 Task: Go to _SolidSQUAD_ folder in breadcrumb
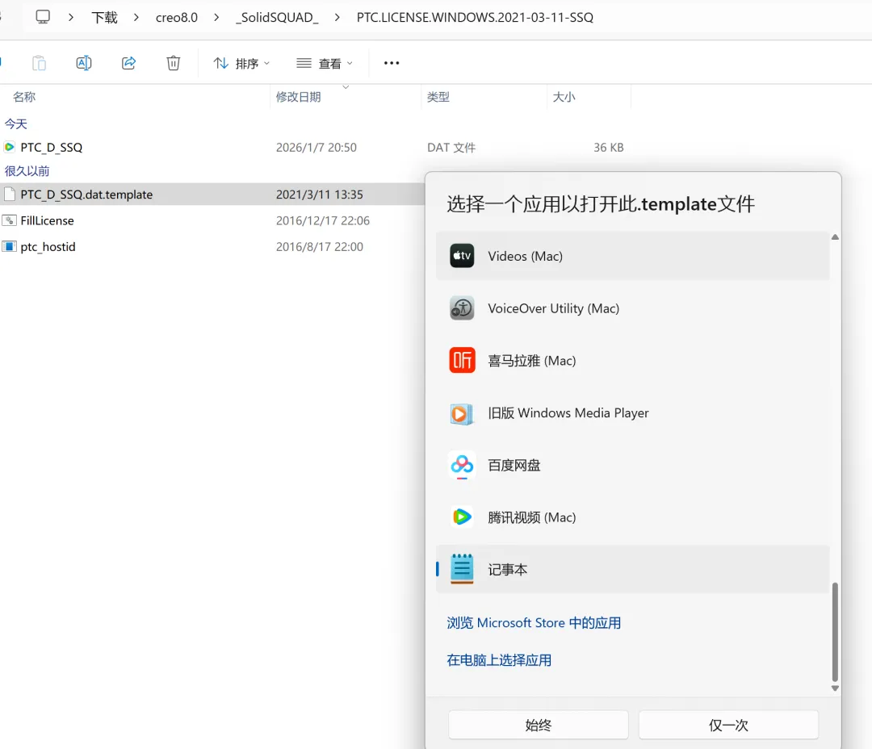pos(277,17)
